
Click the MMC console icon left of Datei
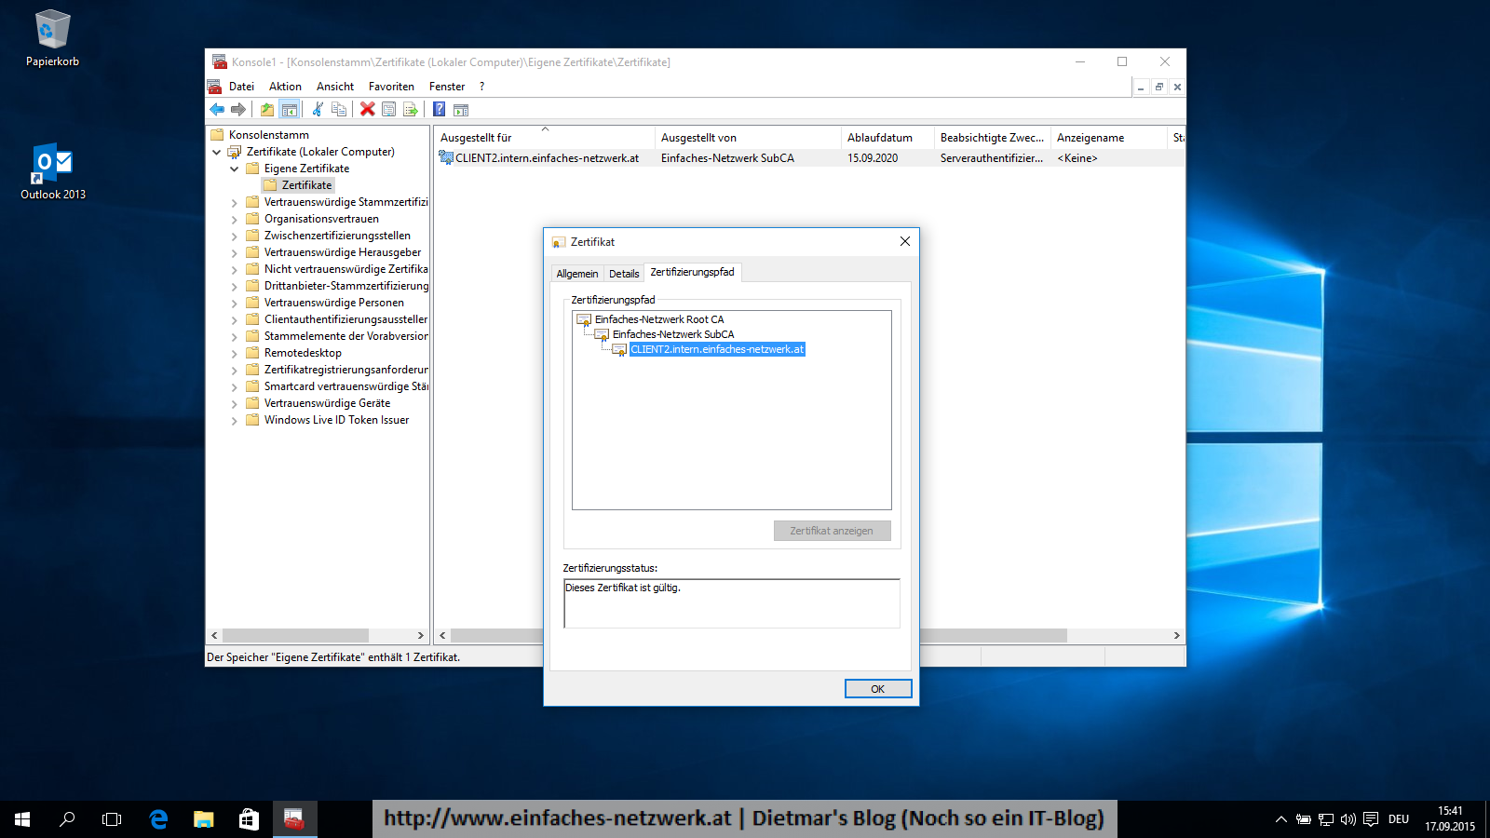coord(215,87)
